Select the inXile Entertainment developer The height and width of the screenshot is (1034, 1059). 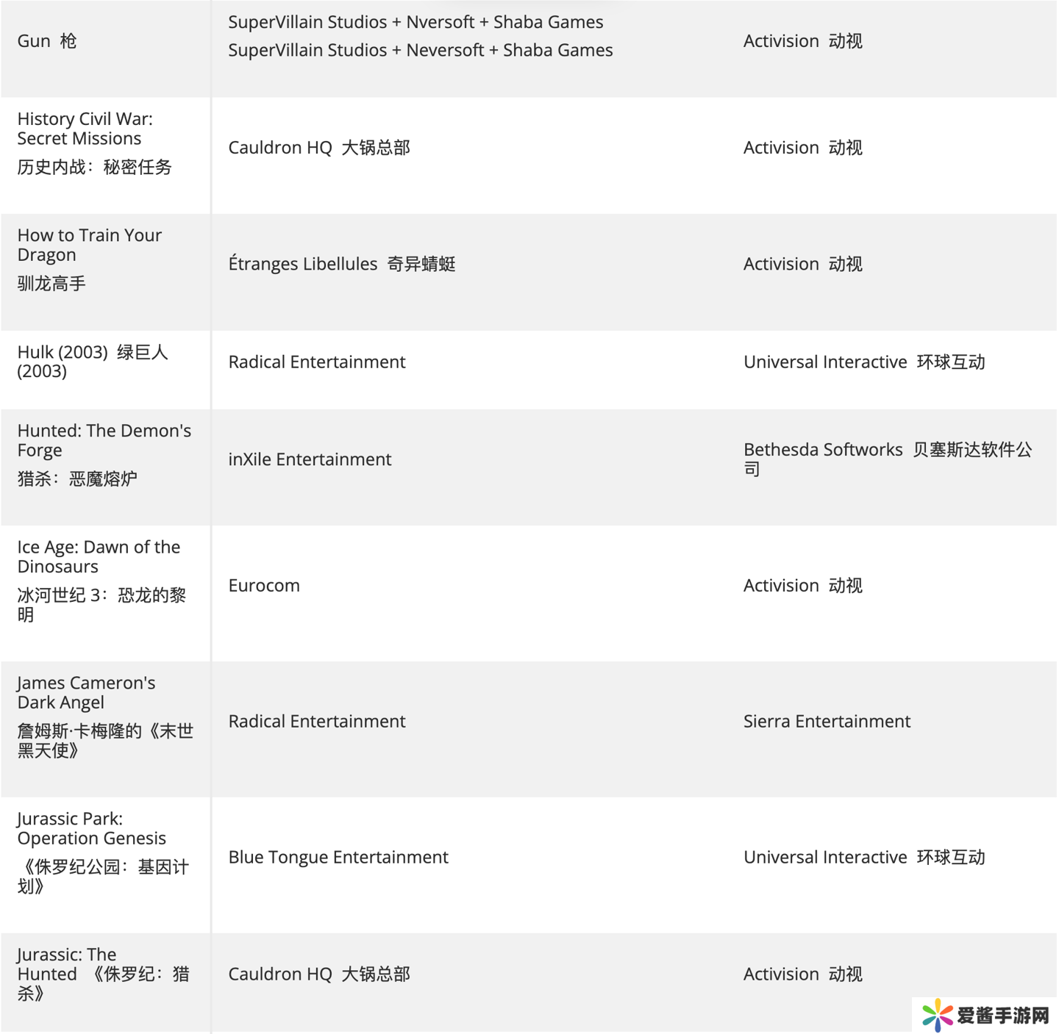(310, 459)
